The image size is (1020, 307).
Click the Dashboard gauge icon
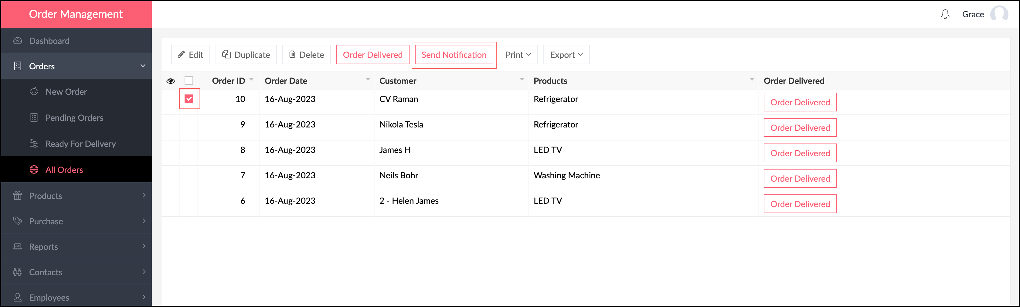17,41
